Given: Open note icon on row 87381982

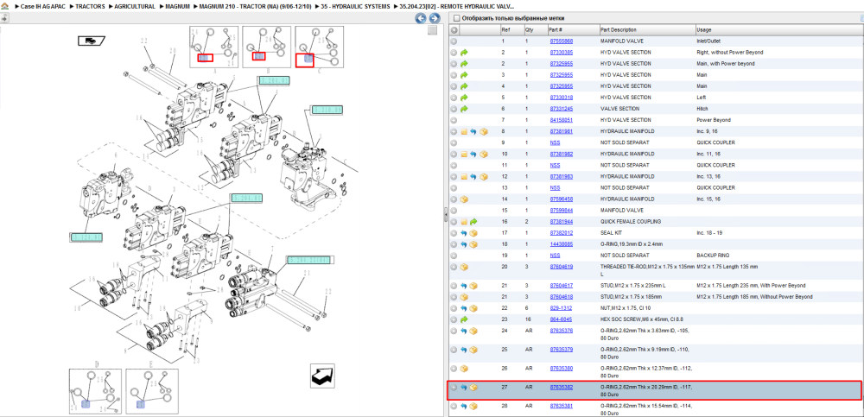Looking at the screenshot, I should click(464, 155).
